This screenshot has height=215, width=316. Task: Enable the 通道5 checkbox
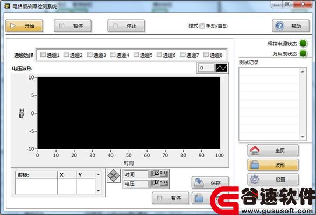point(136,54)
